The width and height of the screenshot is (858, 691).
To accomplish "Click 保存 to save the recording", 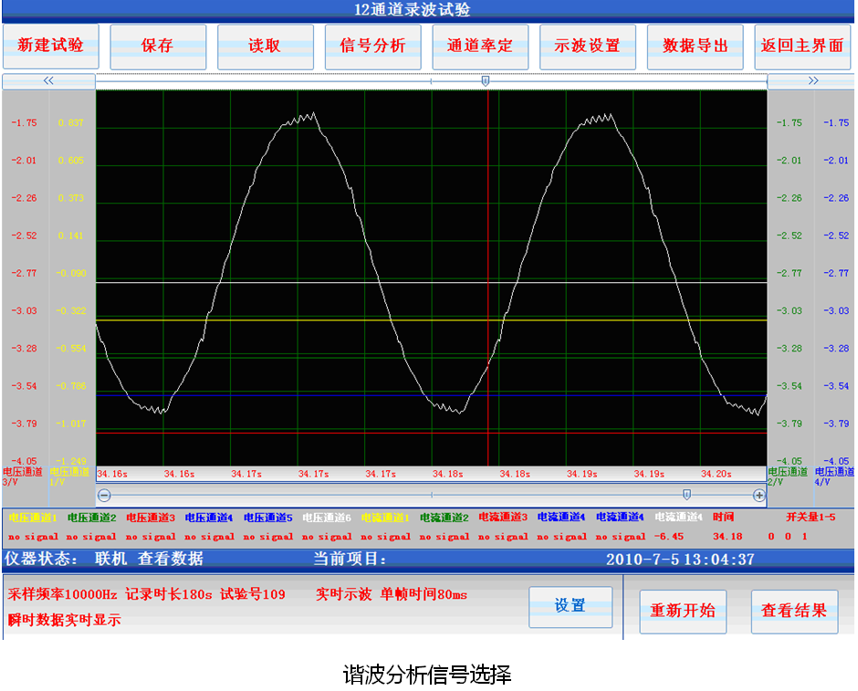I will (157, 47).
